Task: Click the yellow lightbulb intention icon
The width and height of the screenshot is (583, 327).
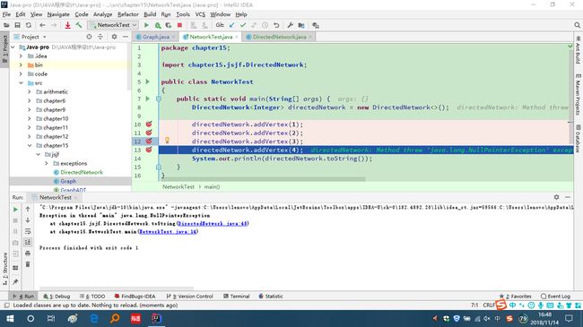Action: (168, 140)
